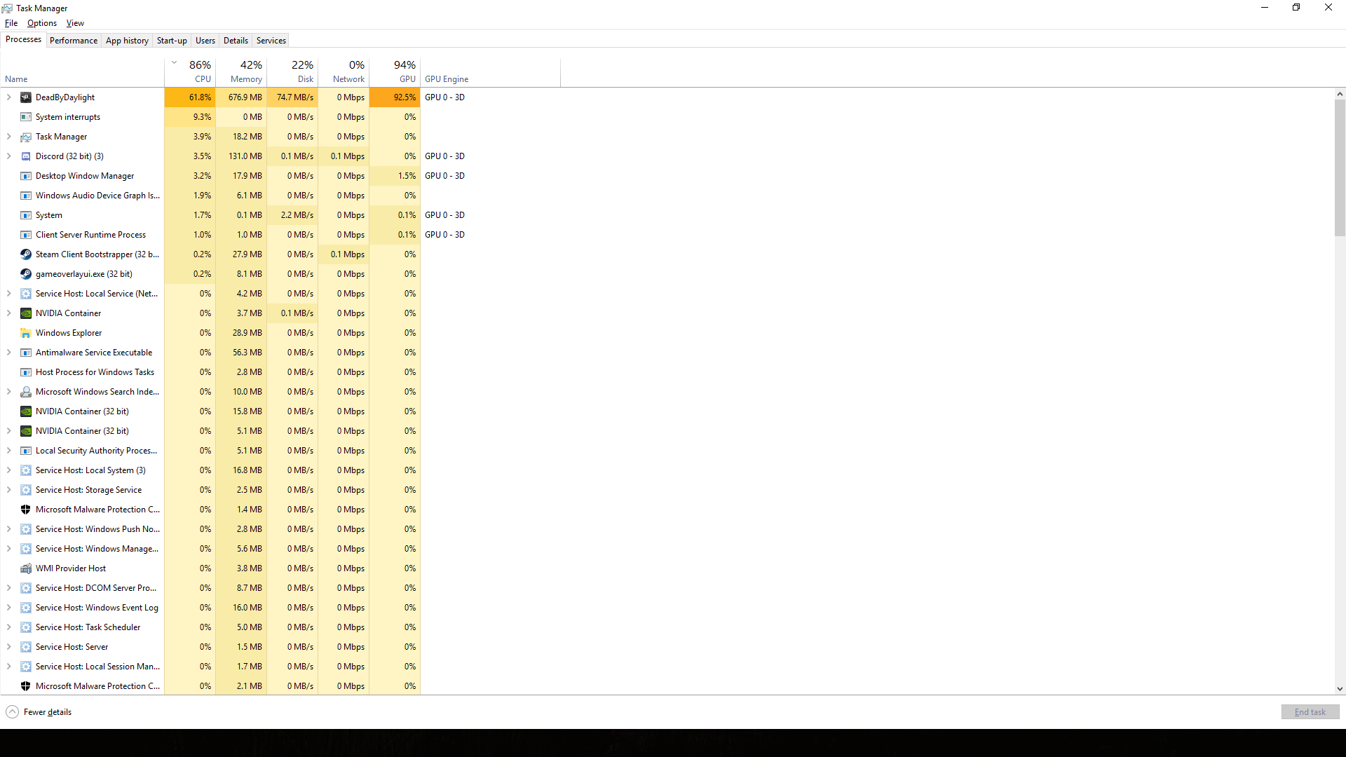Expand the DeadByDaylight process tree
The image size is (1346, 757).
(9, 97)
